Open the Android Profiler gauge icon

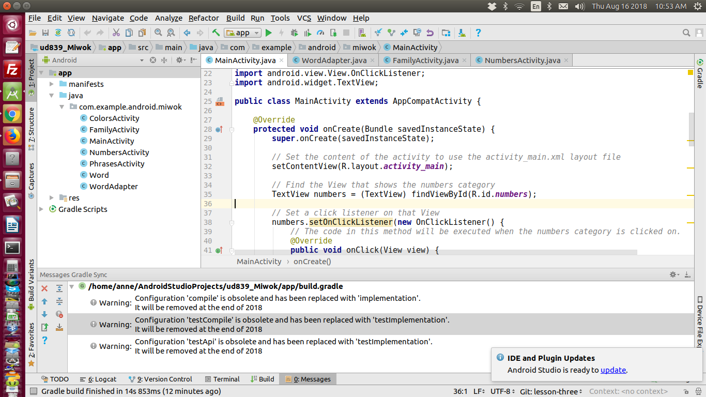pyautogui.click(x=320, y=33)
